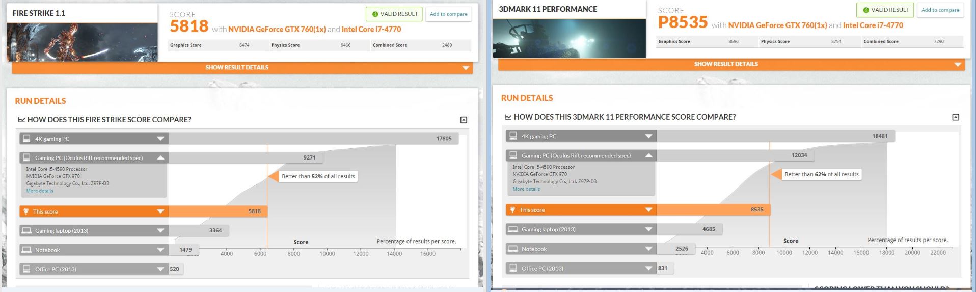Click 3DMark 11 Graphics Score value 8690

pos(734,42)
